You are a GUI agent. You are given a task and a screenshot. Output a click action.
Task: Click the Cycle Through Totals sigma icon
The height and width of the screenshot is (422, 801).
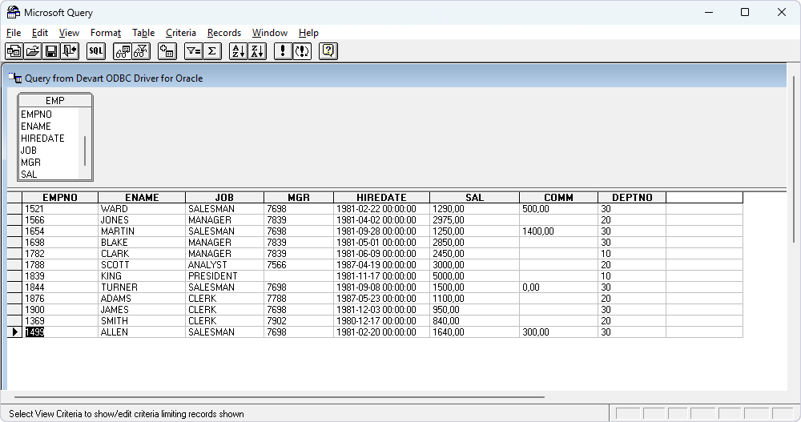pyautogui.click(x=212, y=51)
